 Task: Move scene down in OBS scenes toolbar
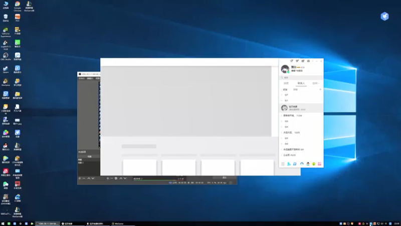[x=93, y=178]
